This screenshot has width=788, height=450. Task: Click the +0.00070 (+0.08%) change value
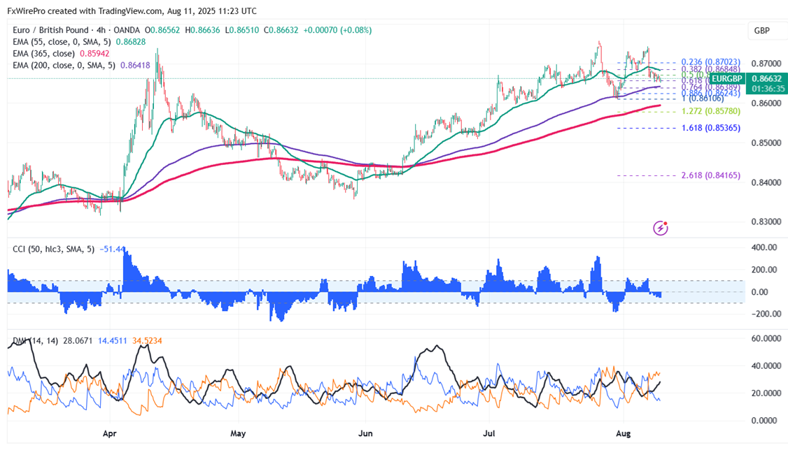337,30
